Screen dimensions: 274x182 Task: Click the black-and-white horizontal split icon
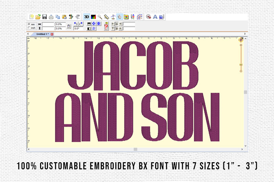click(x=89, y=24)
